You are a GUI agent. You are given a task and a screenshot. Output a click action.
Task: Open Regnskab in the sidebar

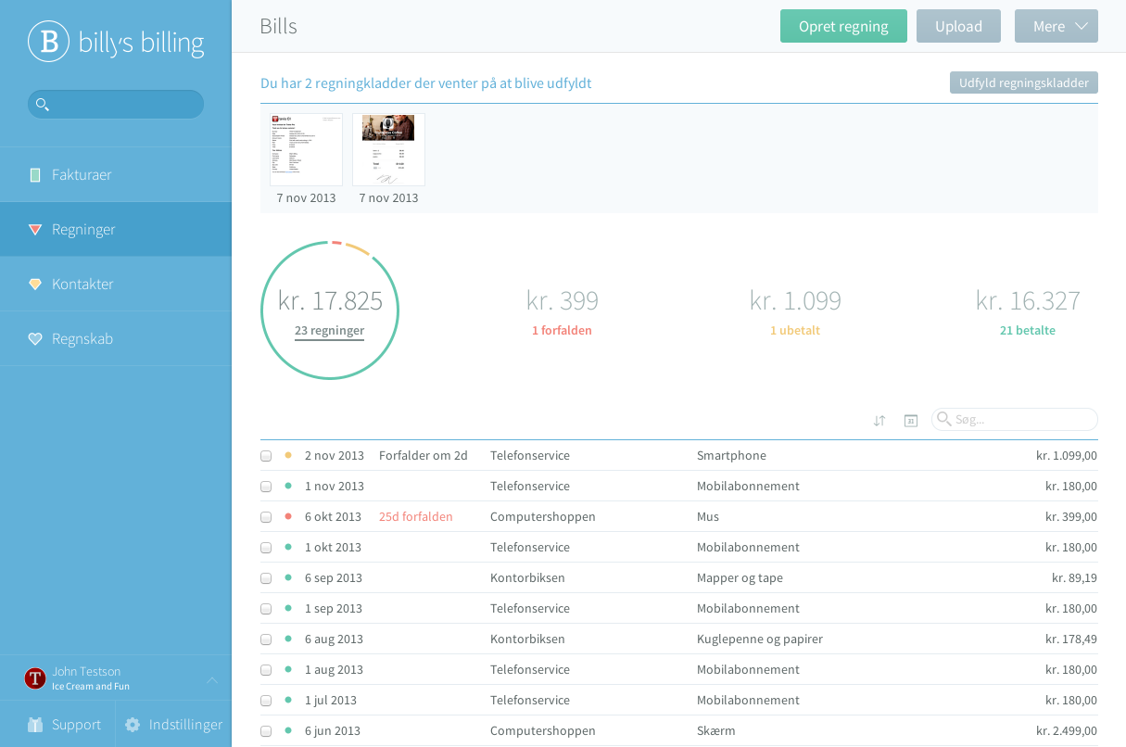[116, 338]
